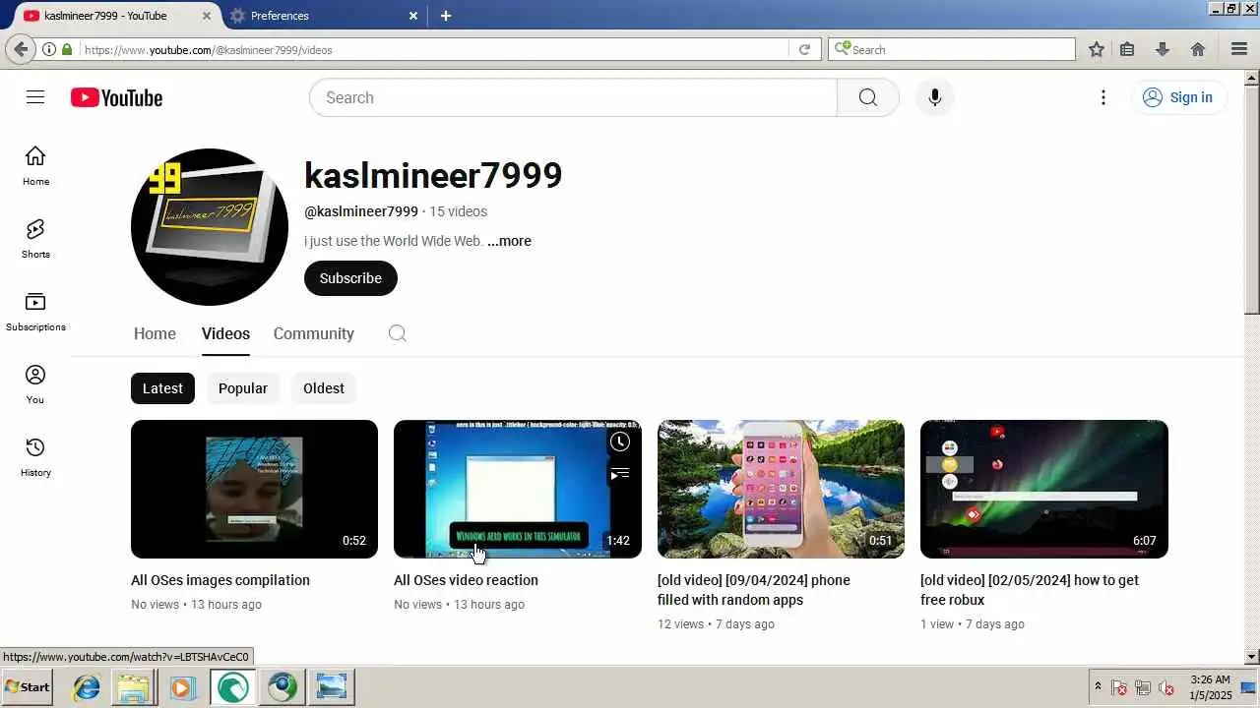The image size is (1260, 708).
Task: Launch Internet Explorer from taskbar
Action: pos(87,686)
